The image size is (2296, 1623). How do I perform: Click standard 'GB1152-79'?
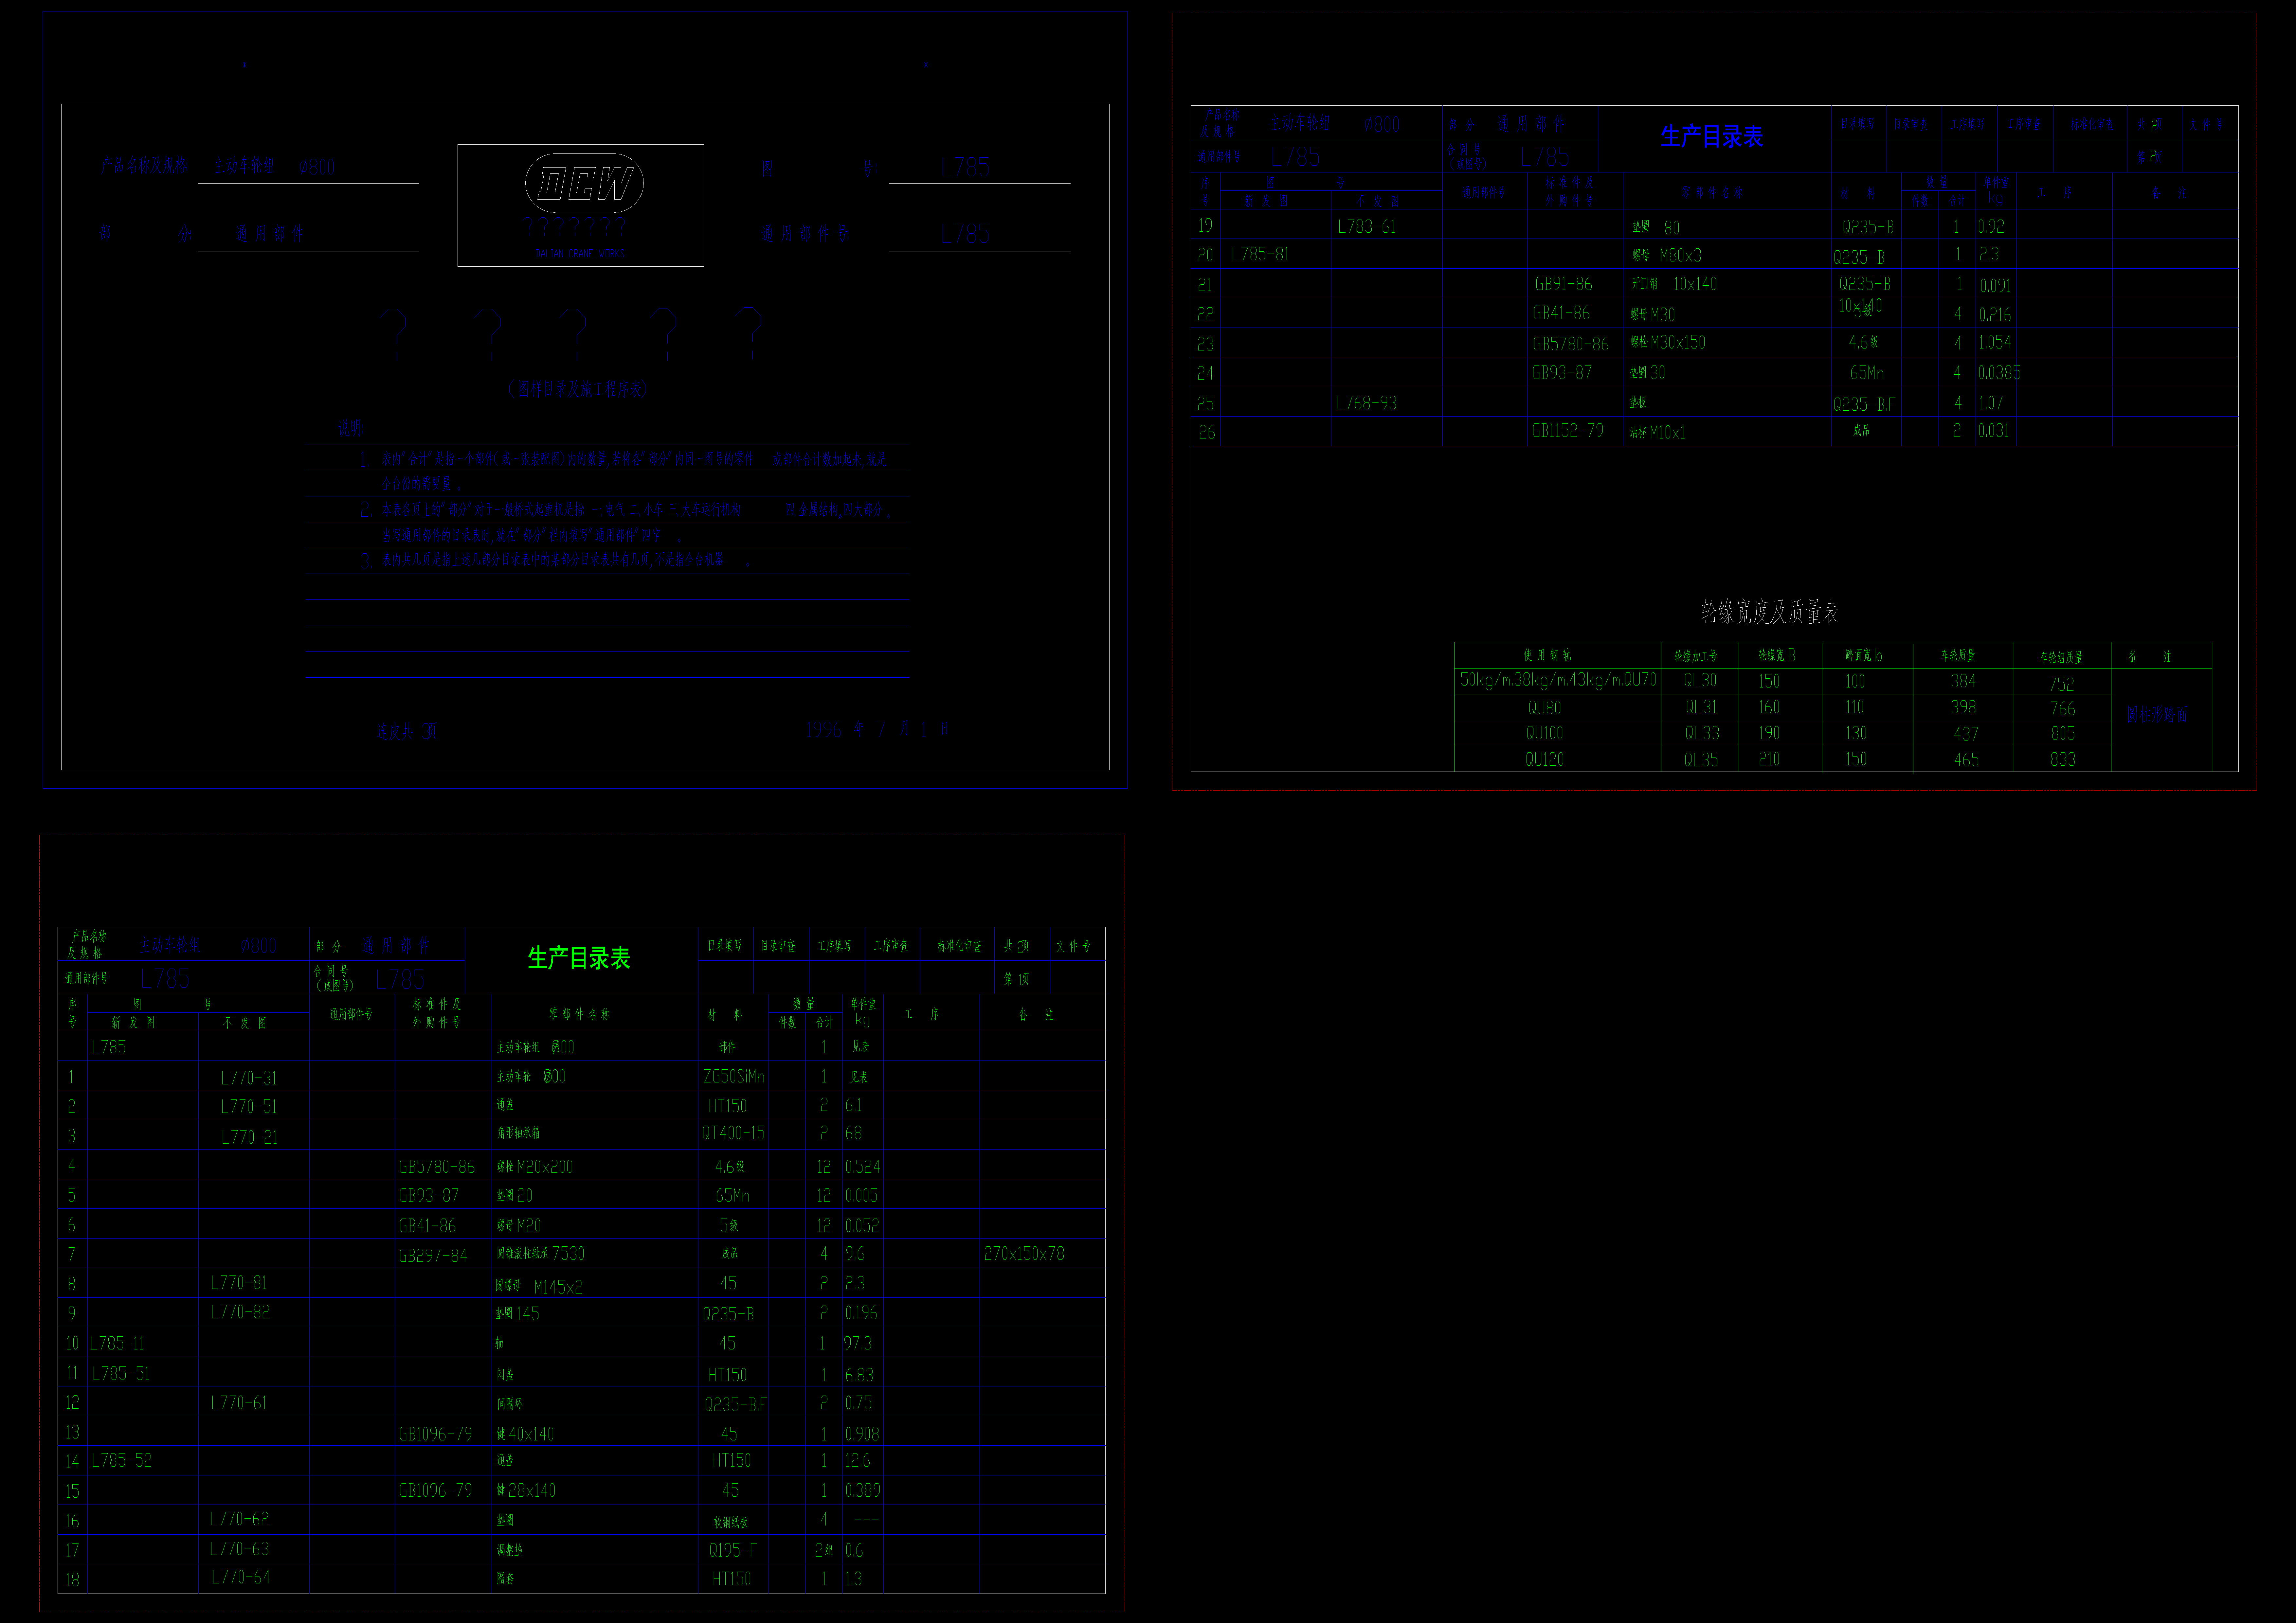[1568, 431]
